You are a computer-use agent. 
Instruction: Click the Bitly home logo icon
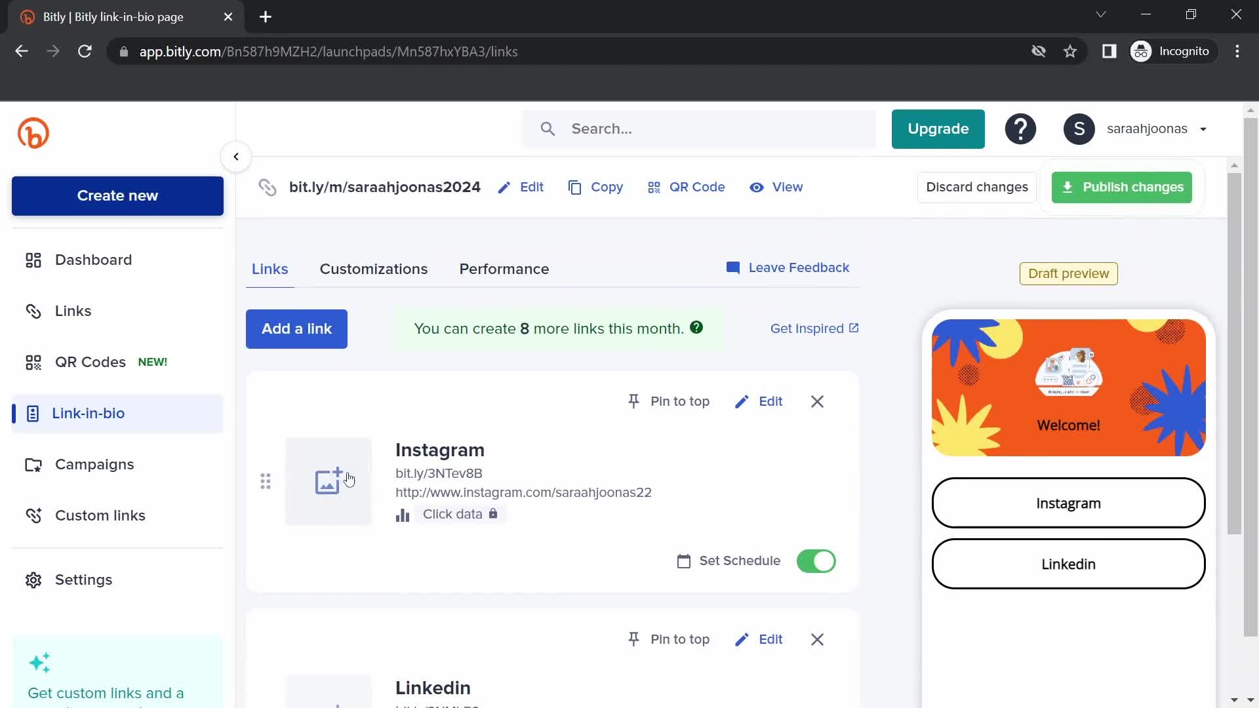click(x=33, y=133)
